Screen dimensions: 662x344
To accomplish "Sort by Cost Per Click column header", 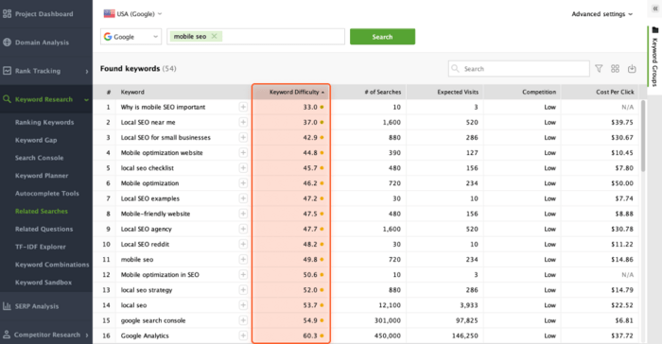I will pos(615,92).
